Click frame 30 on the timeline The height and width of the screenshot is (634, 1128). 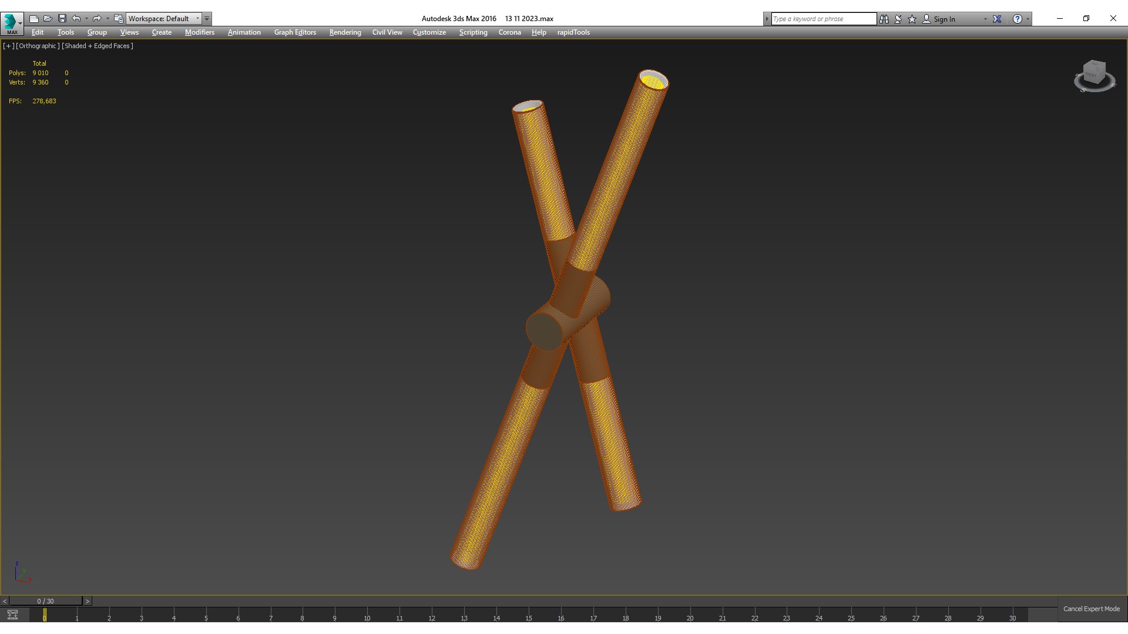coord(1012,618)
